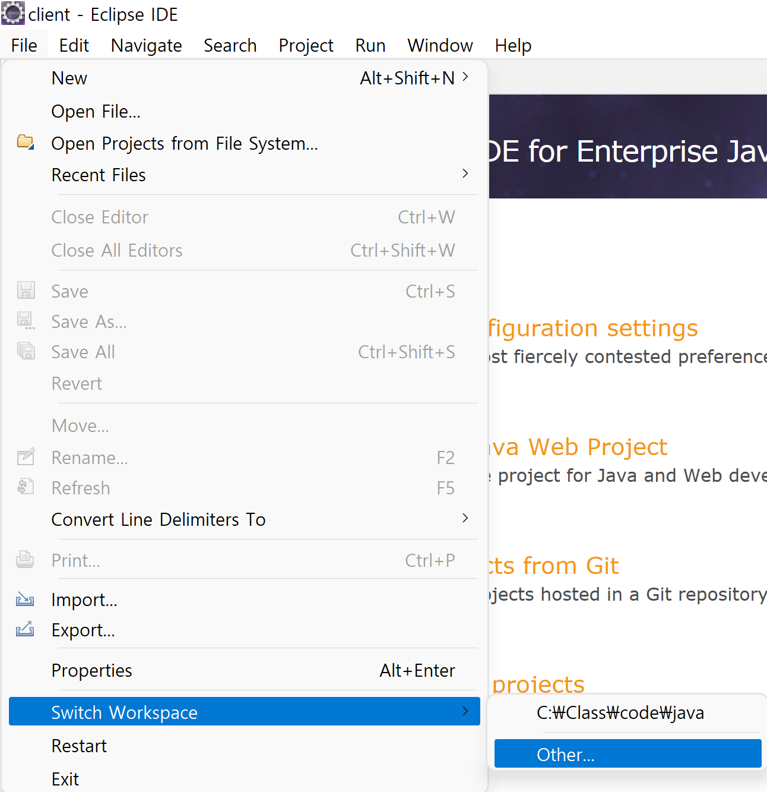Click the Eclipse application icon in title bar
The width and height of the screenshot is (767, 792).
(x=12, y=13)
